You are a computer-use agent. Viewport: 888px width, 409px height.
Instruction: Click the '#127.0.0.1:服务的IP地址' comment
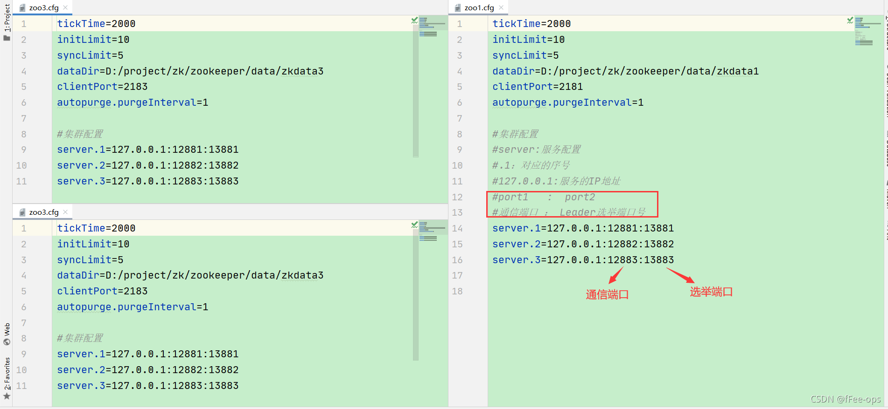pyautogui.click(x=556, y=181)
